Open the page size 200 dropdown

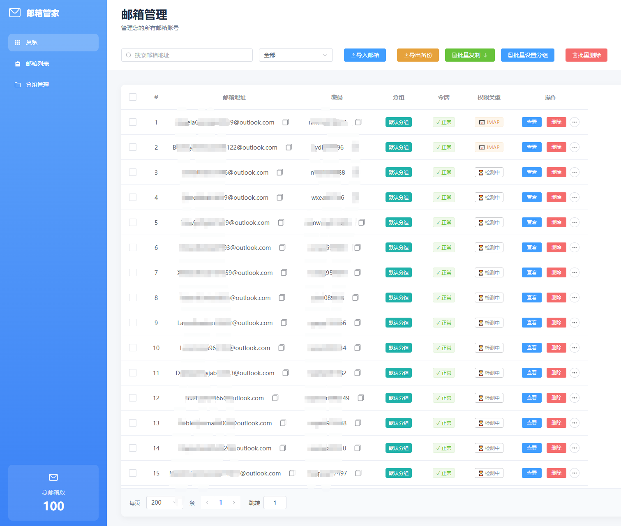pos(164,503)
